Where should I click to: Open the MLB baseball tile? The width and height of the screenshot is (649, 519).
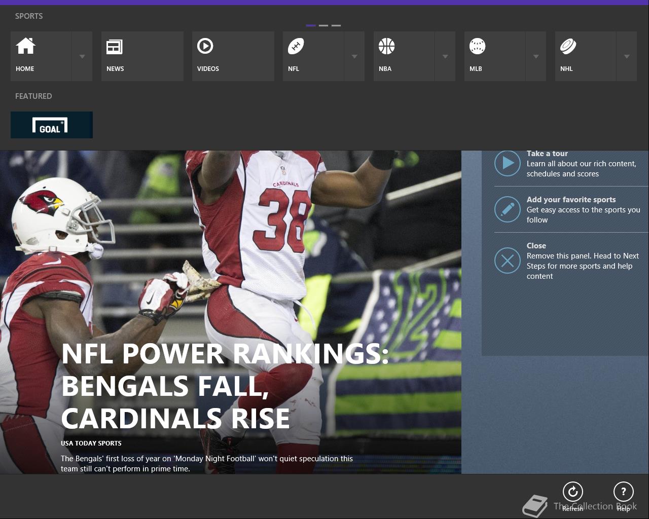[495, 56]
